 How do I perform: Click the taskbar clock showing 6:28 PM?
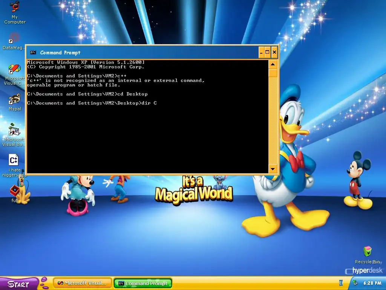pyautogui.click(x=372, y=283)
